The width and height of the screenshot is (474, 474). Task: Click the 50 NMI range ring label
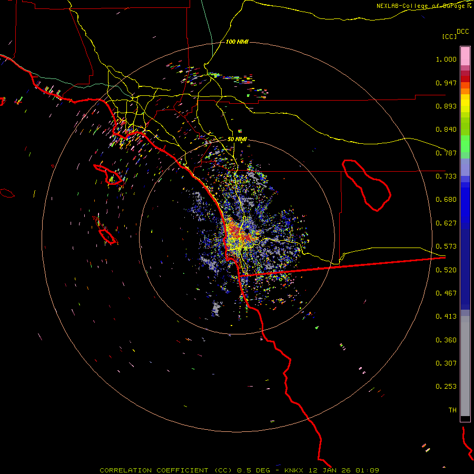(x=237, y=140)
